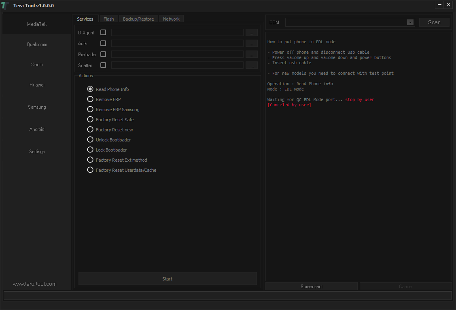
Task: Enable the Scatter checkbox
Action: click(103, 65)
